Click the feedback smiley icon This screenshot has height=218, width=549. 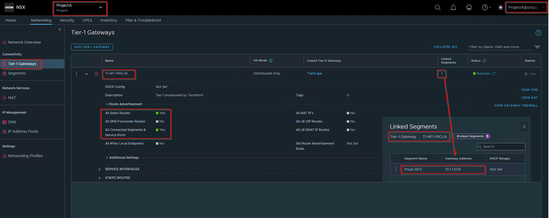(x=469, y=8)
